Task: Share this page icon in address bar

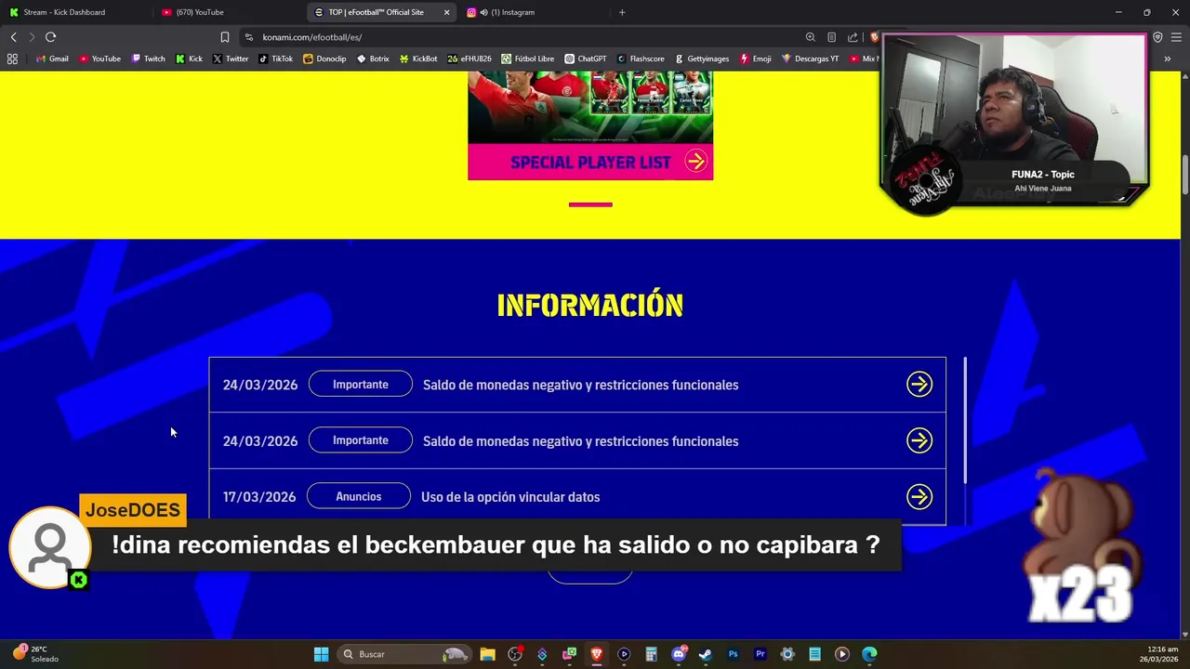Action: 853,37
